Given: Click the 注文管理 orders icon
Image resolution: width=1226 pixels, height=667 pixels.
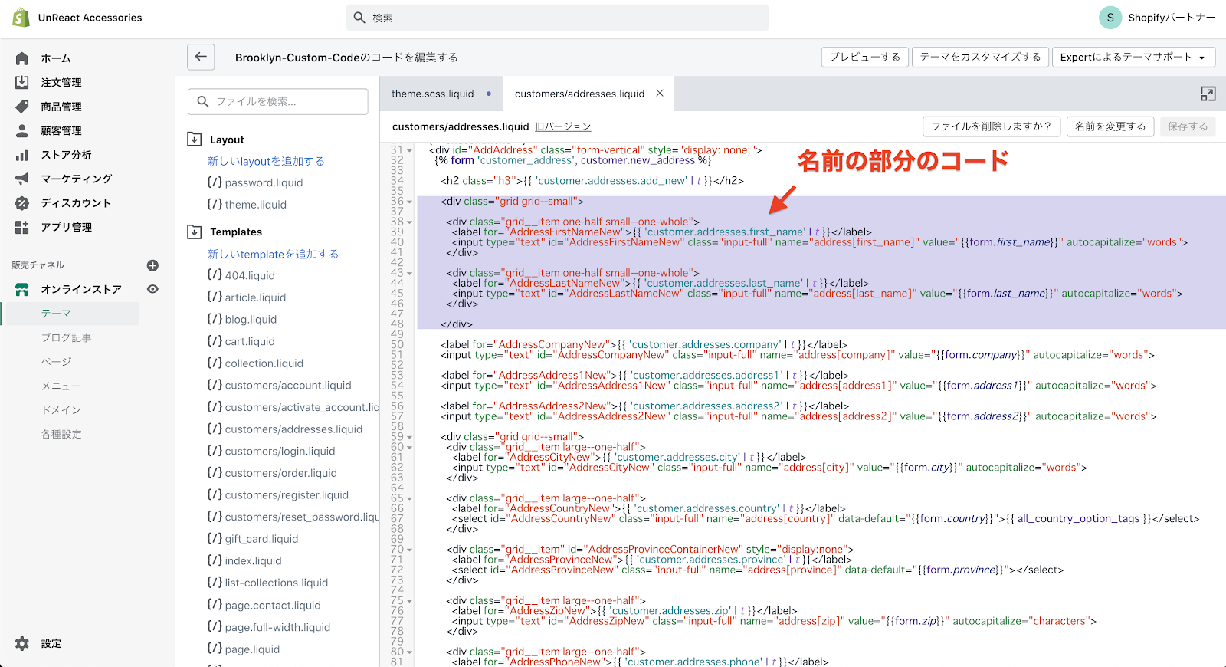Looking at the screenshot, I should 22,82.
